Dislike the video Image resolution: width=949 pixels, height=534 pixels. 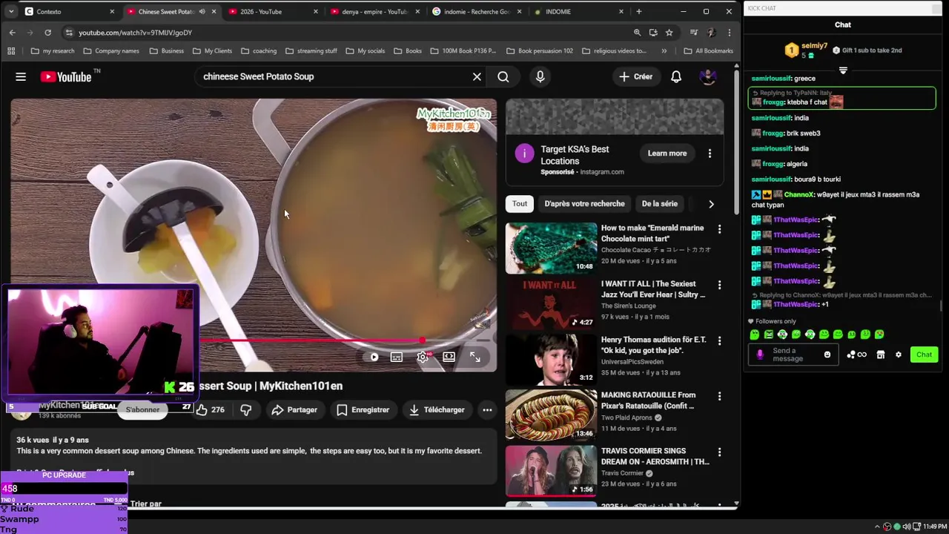[x=245, y=409]
